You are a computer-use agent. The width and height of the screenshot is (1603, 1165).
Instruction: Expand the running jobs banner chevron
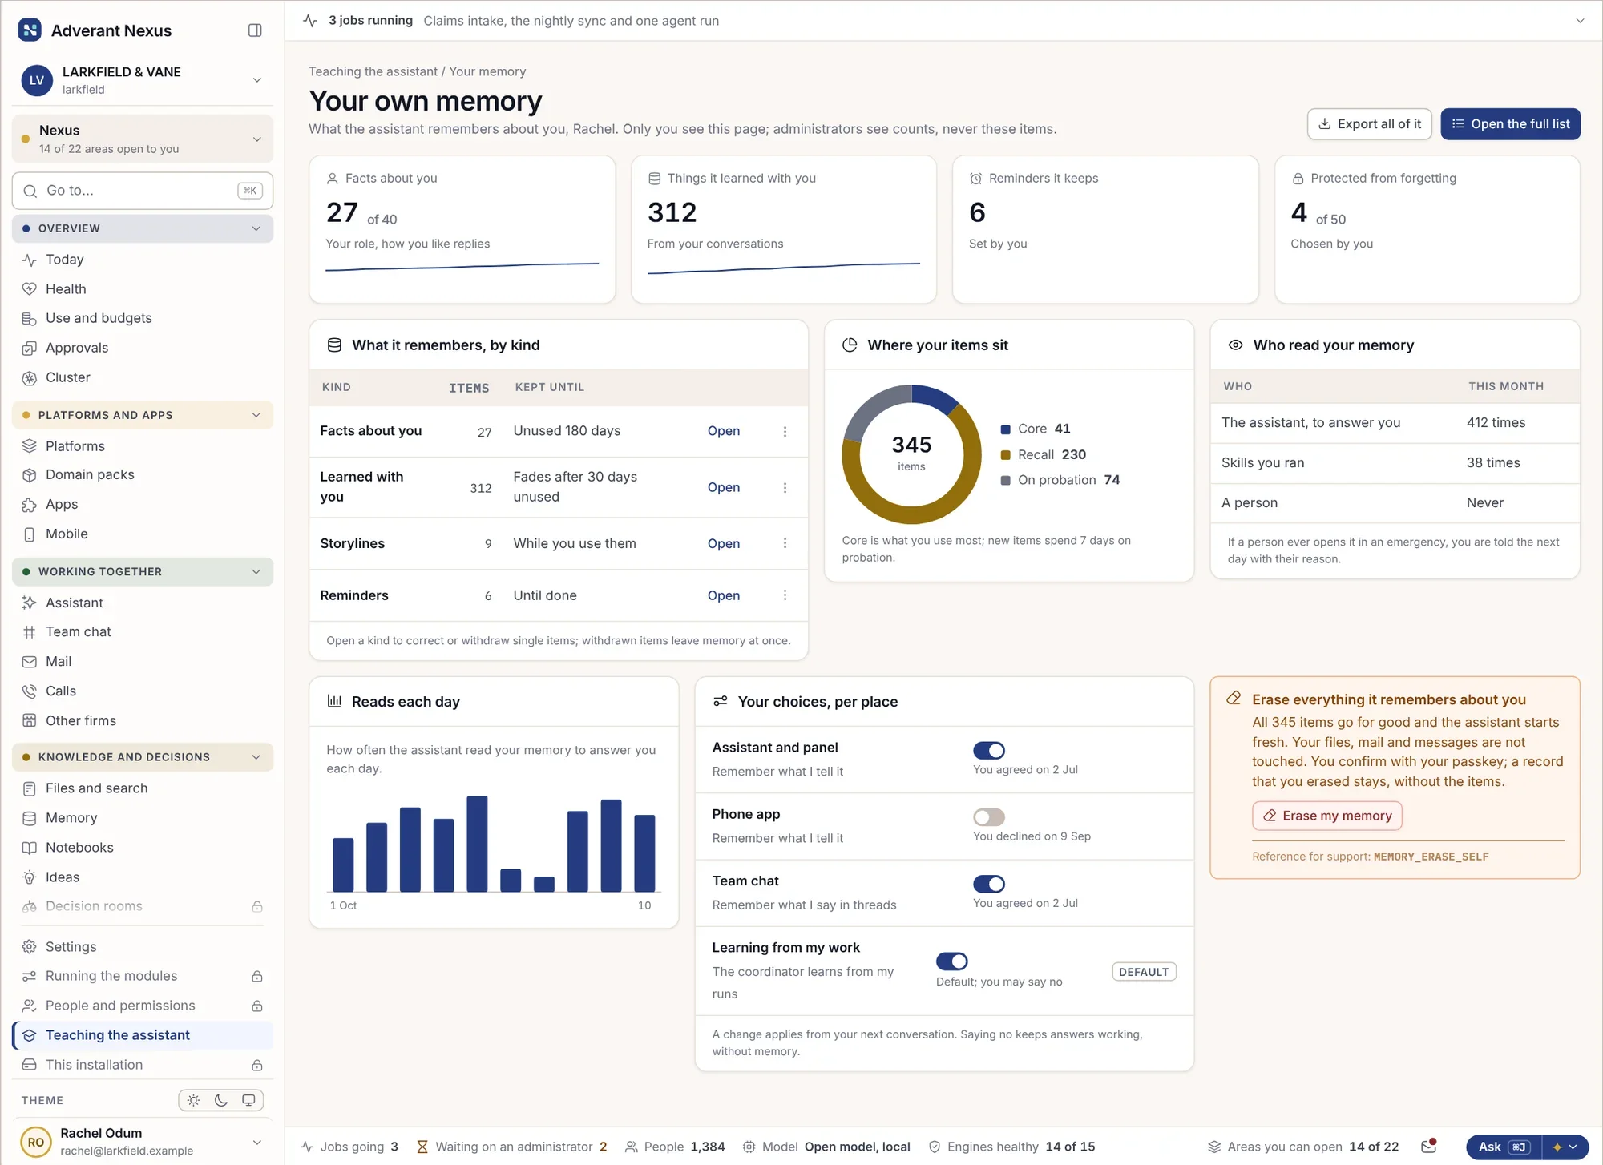(1580, 21)
